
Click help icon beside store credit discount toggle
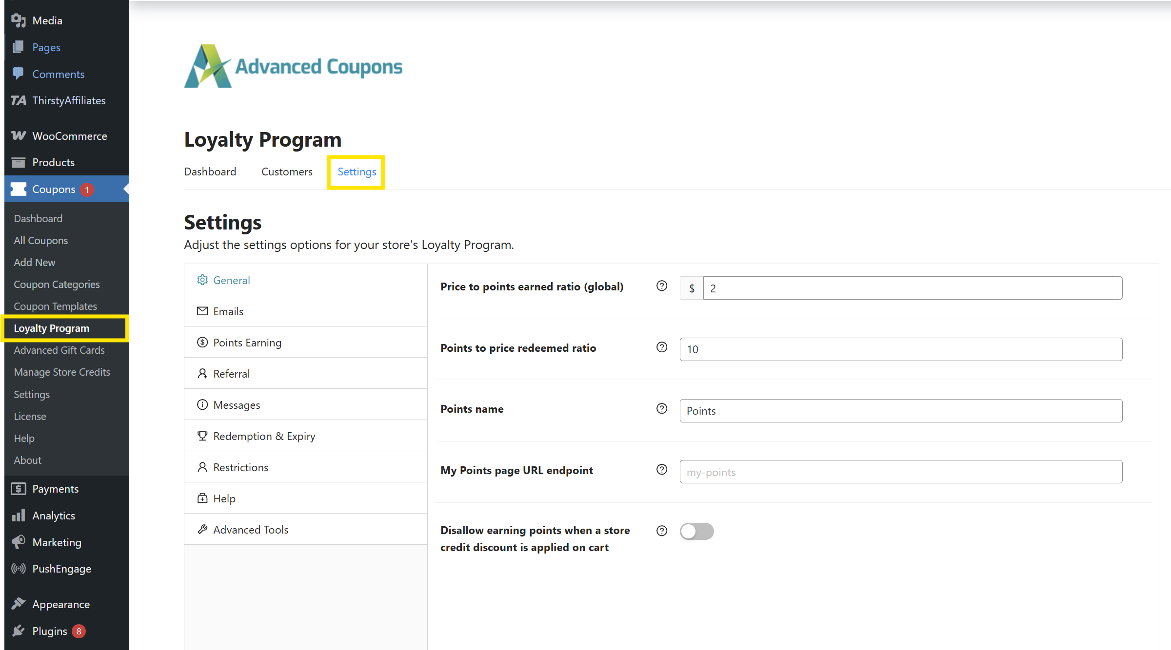[661, 531]
